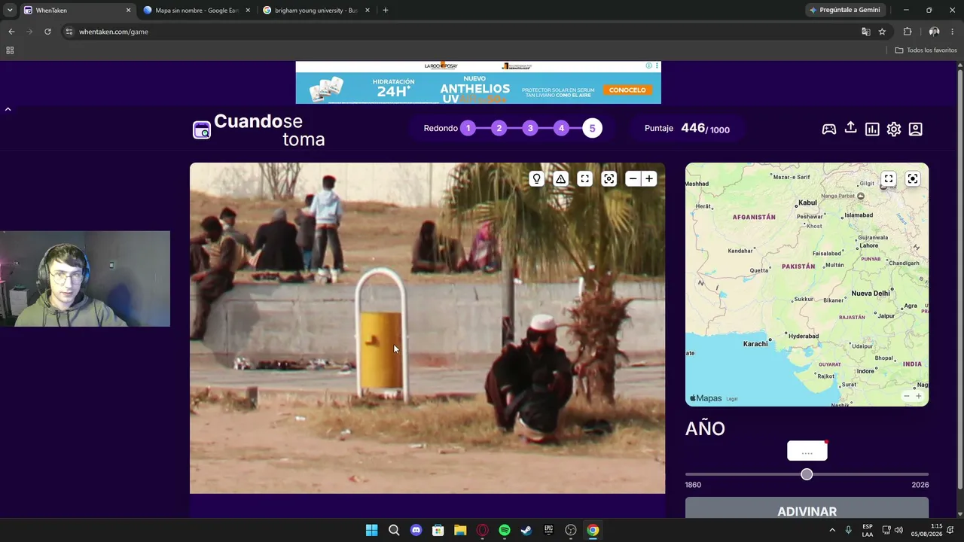Recenter the map view
Screen dimensions: 964x542
point(913,178)
